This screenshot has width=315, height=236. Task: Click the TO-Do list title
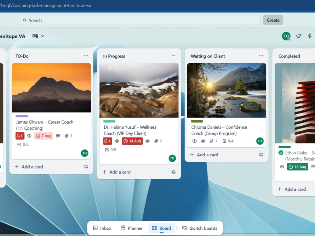pyautogui.click(x=22, y=56)
